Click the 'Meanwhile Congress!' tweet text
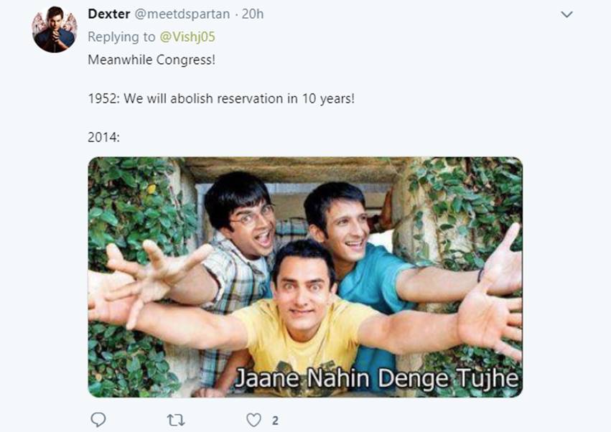Screen dimensions: 611x432 (151, 60)
